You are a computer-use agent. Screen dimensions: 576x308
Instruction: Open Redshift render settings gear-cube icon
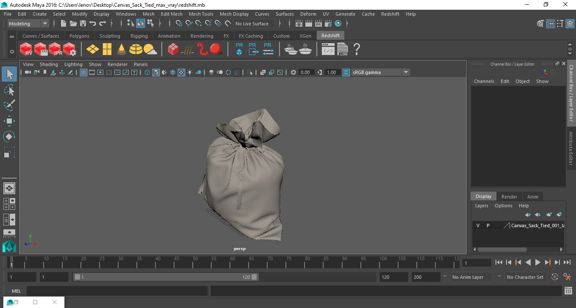pyautogui.click(x=70, y=49)
